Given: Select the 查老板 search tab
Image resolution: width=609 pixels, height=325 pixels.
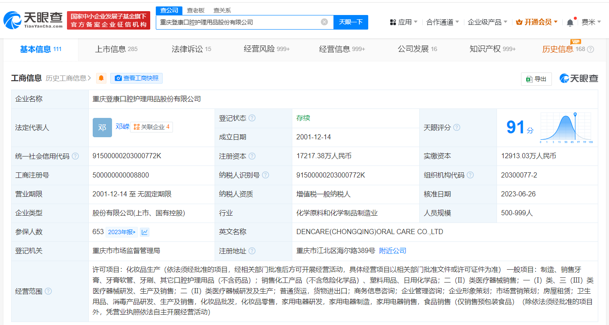Looking at the screenshot, I should coord(196,10).
